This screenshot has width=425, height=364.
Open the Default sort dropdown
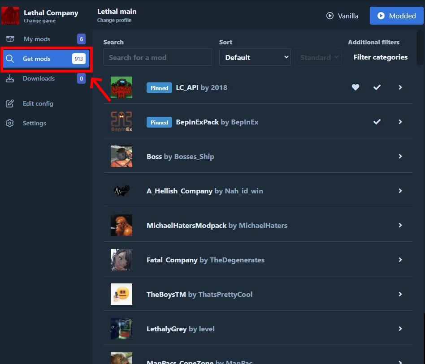pos(255,57)
